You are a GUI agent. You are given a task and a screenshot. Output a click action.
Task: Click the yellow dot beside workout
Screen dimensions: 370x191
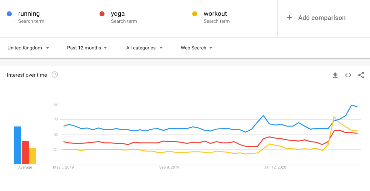coord(195,14)
